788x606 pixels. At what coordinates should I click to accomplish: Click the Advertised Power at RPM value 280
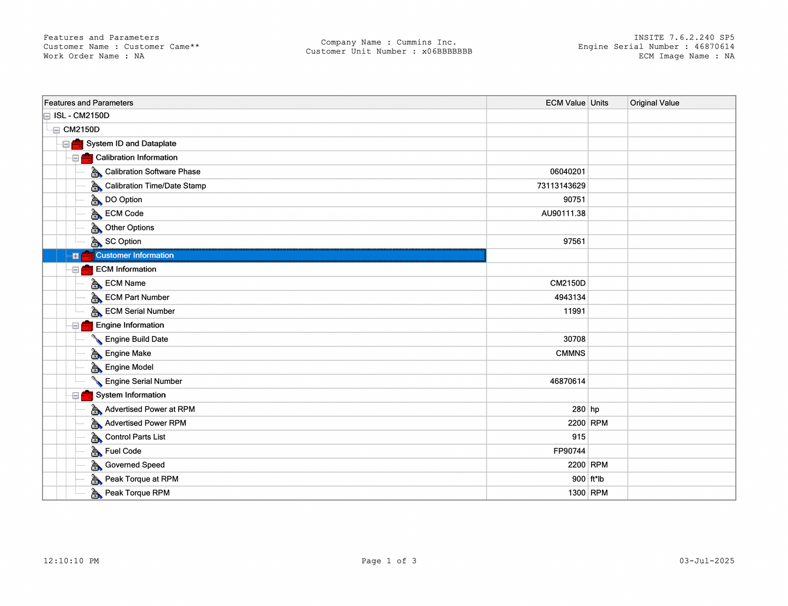tap(578, 410)
